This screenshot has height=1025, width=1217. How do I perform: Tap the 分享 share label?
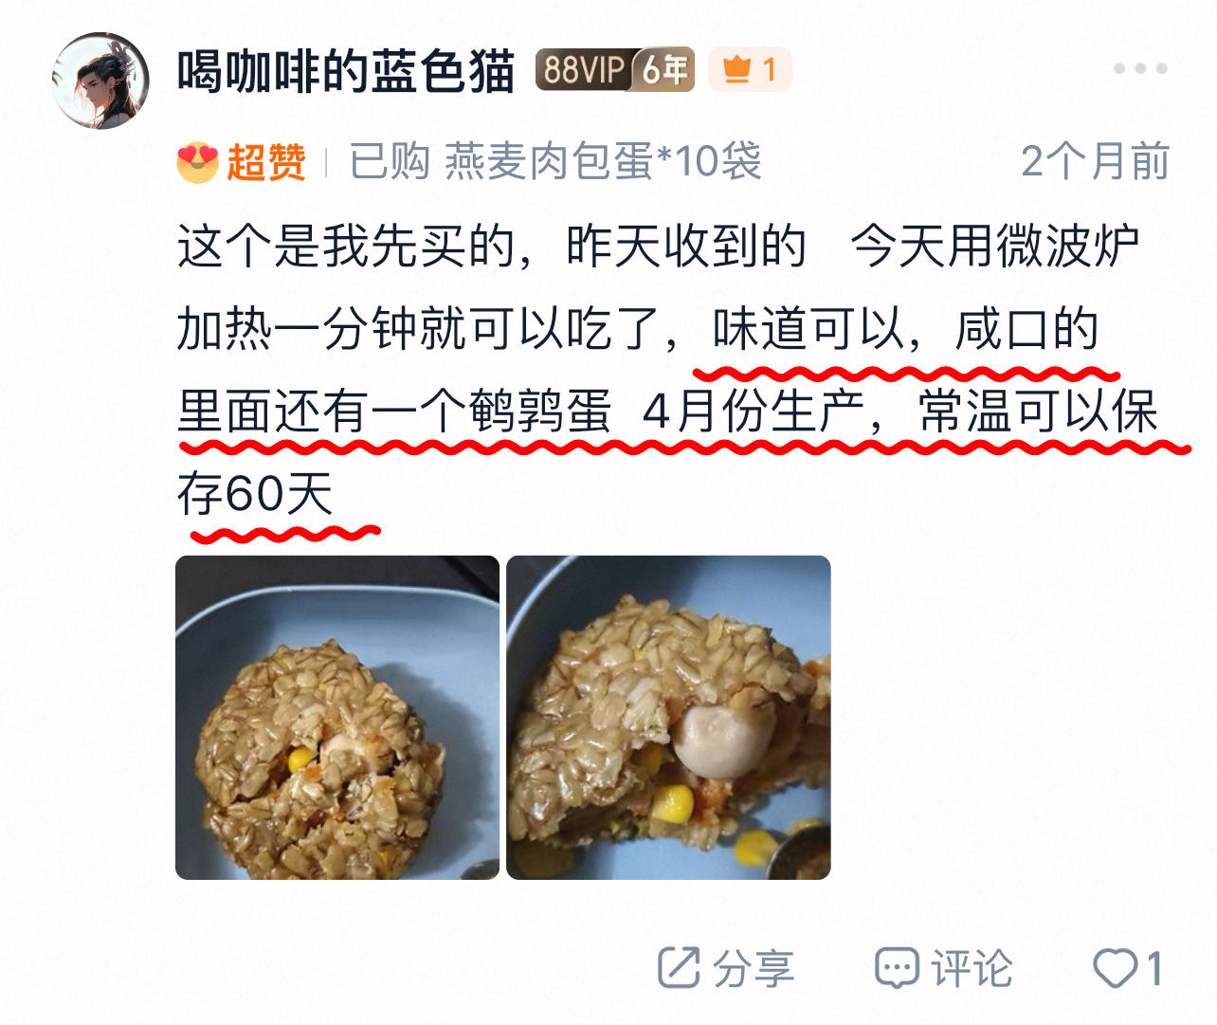click(754, 968)
